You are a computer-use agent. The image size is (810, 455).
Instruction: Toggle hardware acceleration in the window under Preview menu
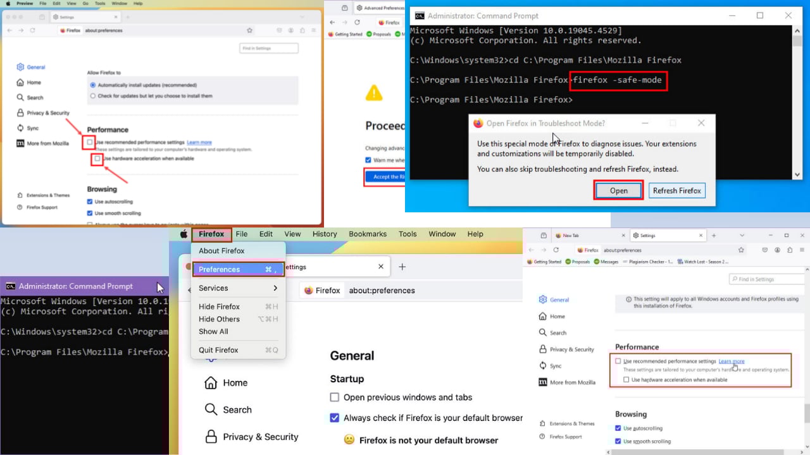point(97,159)
